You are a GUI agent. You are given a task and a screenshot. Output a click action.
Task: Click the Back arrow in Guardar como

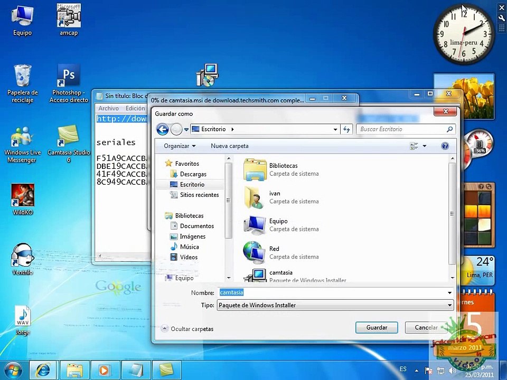coord(163,130)
